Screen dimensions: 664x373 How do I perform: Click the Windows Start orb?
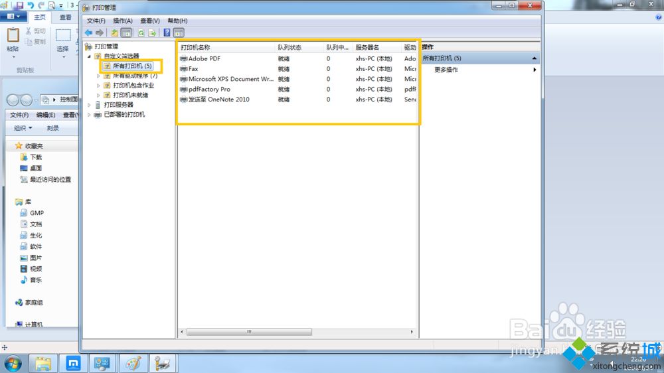click(x=13, y=364)
